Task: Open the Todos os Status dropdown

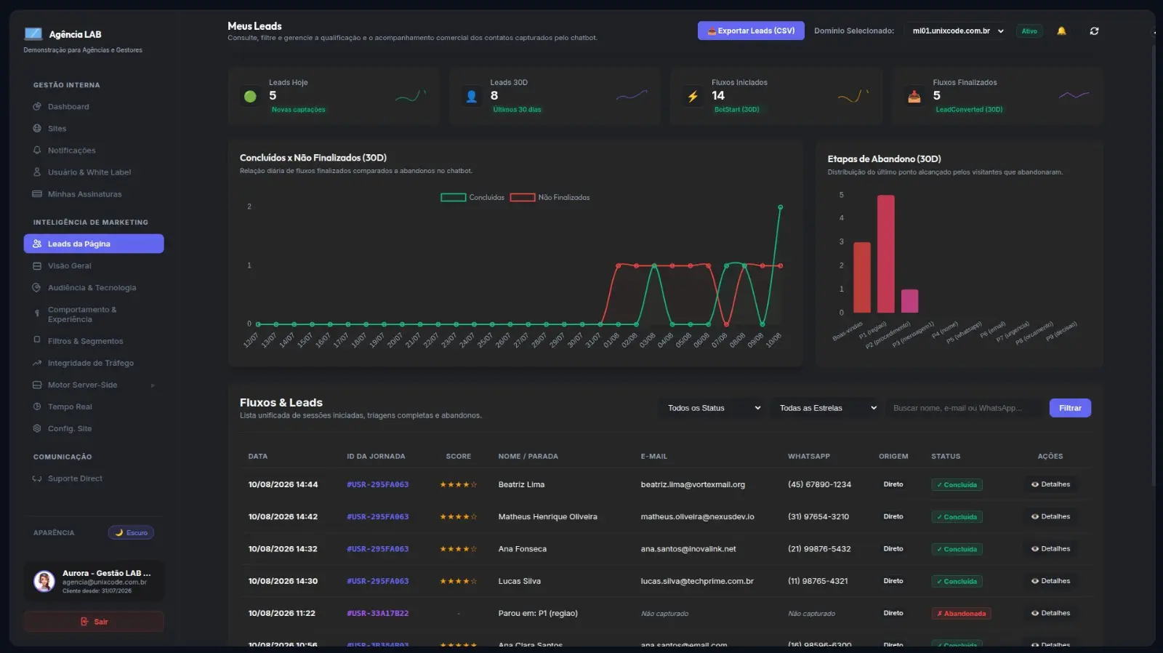Action: [x=713, y=408]
